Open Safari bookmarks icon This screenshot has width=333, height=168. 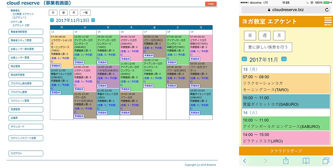306,161
